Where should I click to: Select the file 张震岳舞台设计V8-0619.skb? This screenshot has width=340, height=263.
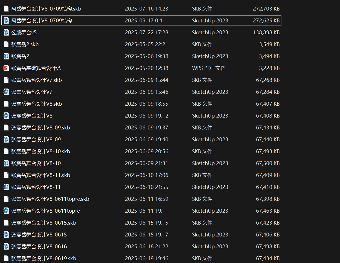click(x=44, y=258)
